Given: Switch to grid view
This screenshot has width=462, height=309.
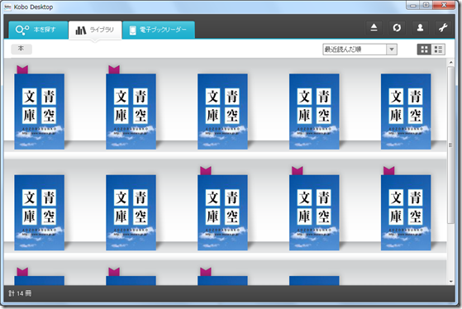Looking at the screenshot, I should click(x=424, y=50).
